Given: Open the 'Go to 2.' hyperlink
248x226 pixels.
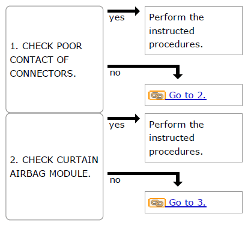Looking at the screenshot, I should (x=187, y=95).
